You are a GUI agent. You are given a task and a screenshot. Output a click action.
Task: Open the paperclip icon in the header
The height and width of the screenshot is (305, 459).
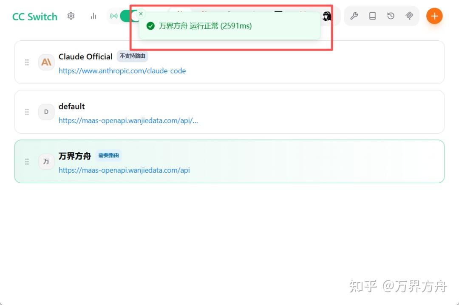point(409,16)
